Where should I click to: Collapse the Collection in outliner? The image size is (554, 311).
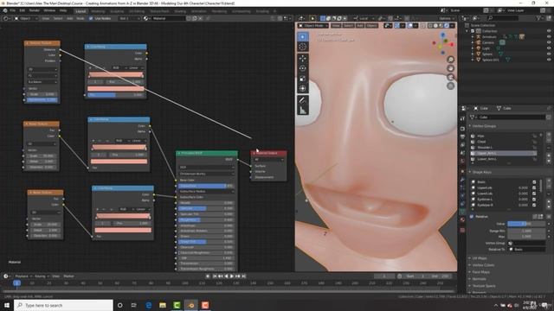(467, 31)
